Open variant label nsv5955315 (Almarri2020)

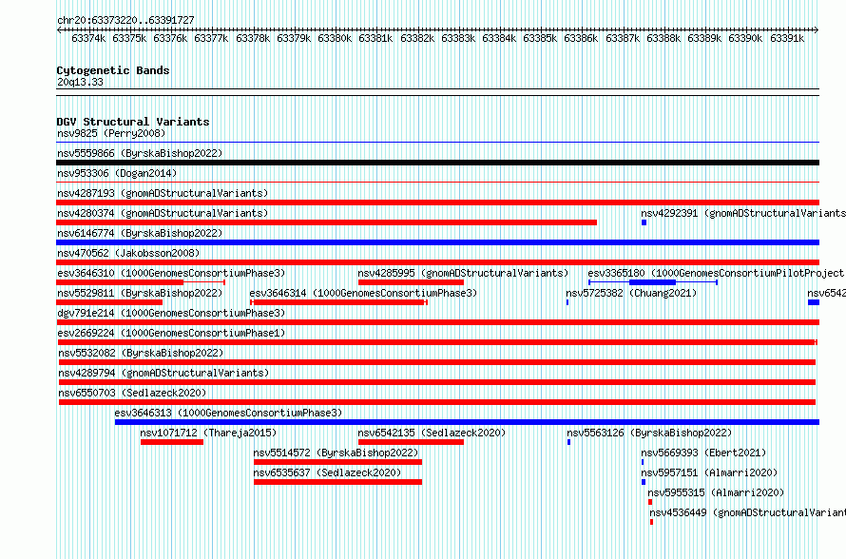[716, 492]
